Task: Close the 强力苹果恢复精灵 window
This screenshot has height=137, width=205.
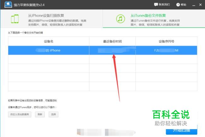Action: 200,5
